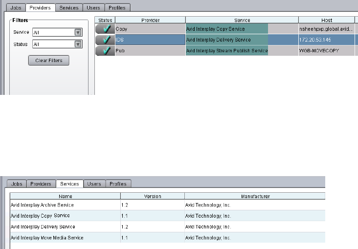Open the Services tab in upper panel
This screenshot has width=358, height=249.
(69, 8)
